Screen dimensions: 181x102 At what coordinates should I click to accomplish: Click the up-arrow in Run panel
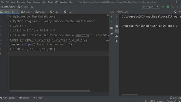(x=117, y=17)
